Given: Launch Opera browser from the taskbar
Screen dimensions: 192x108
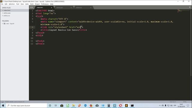Looking at the screenshot, I should (x=121, y=105).
